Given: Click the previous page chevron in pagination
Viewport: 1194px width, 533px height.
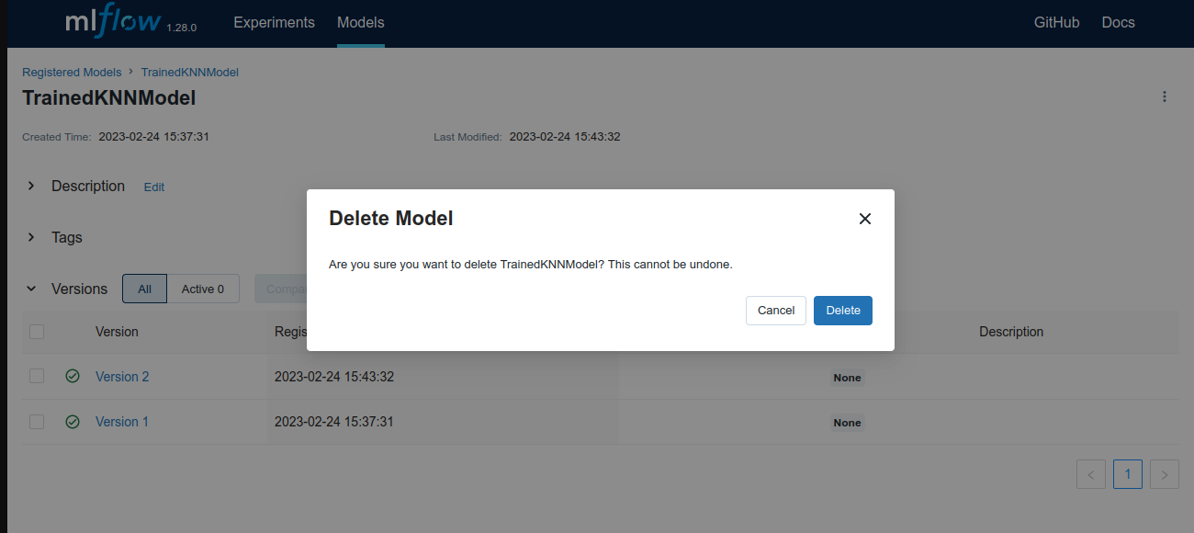Looking at the screenshot, I should click(1090, 473).
